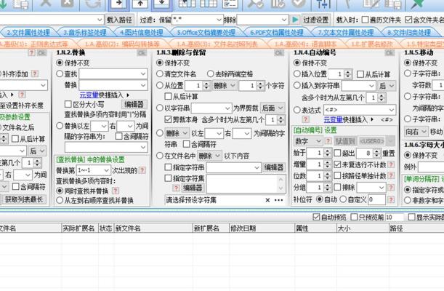Switch to 4.图片信息处理 tab
Viewport: 444px width, 291px height.
pos(142,32)
